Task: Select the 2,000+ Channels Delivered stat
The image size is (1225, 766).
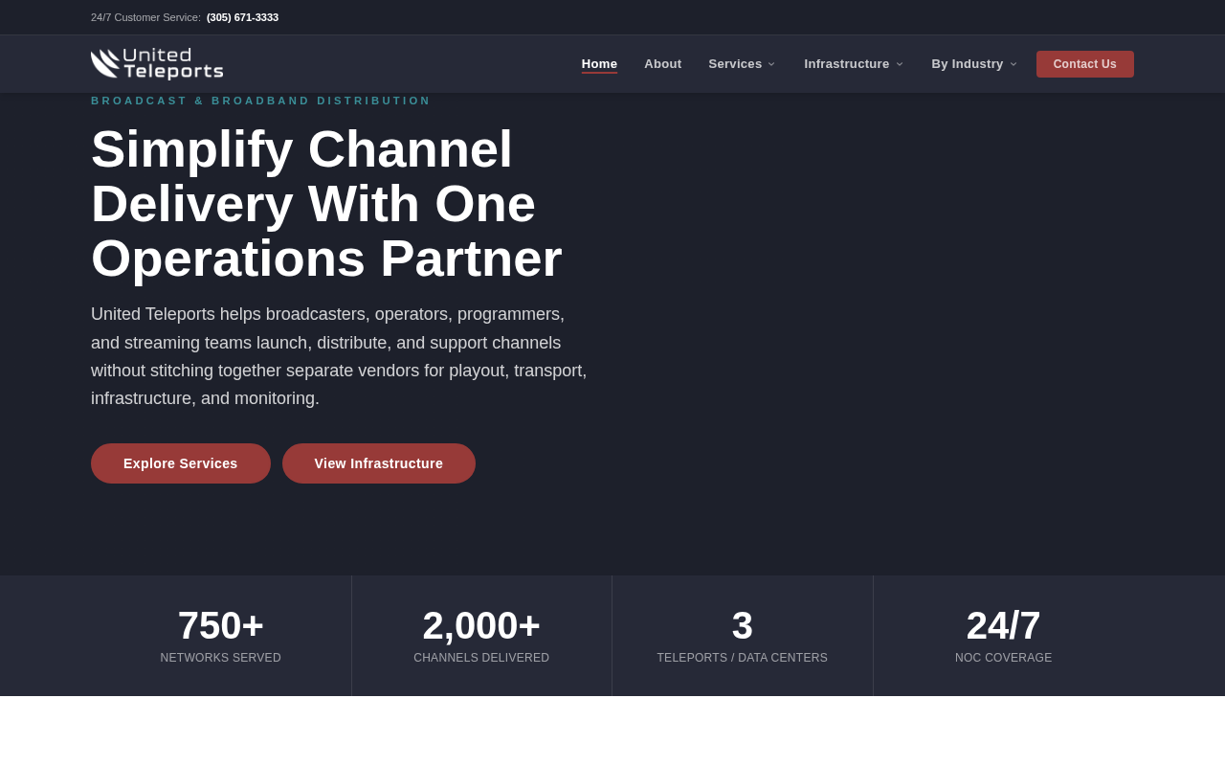Action: [x=481, y=636]
